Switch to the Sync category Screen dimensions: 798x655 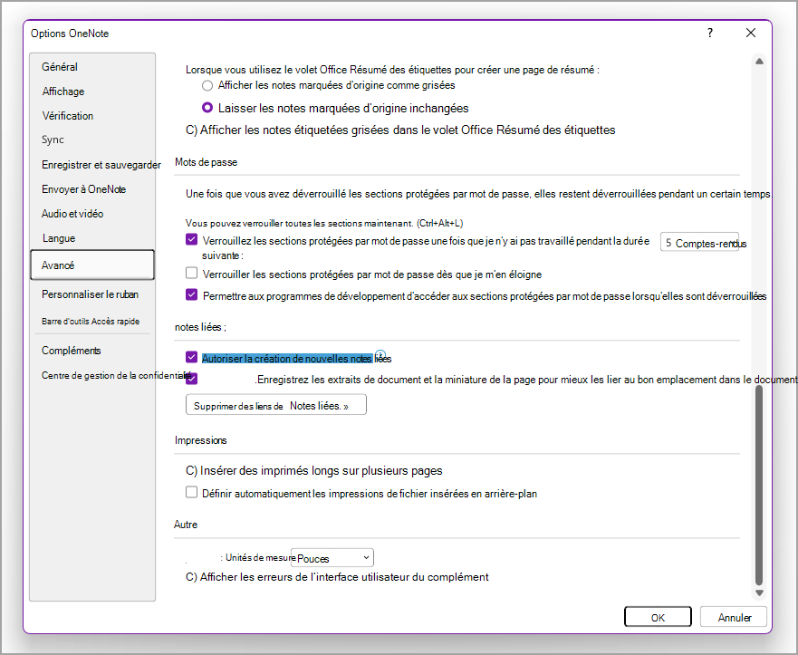(53, 140)
